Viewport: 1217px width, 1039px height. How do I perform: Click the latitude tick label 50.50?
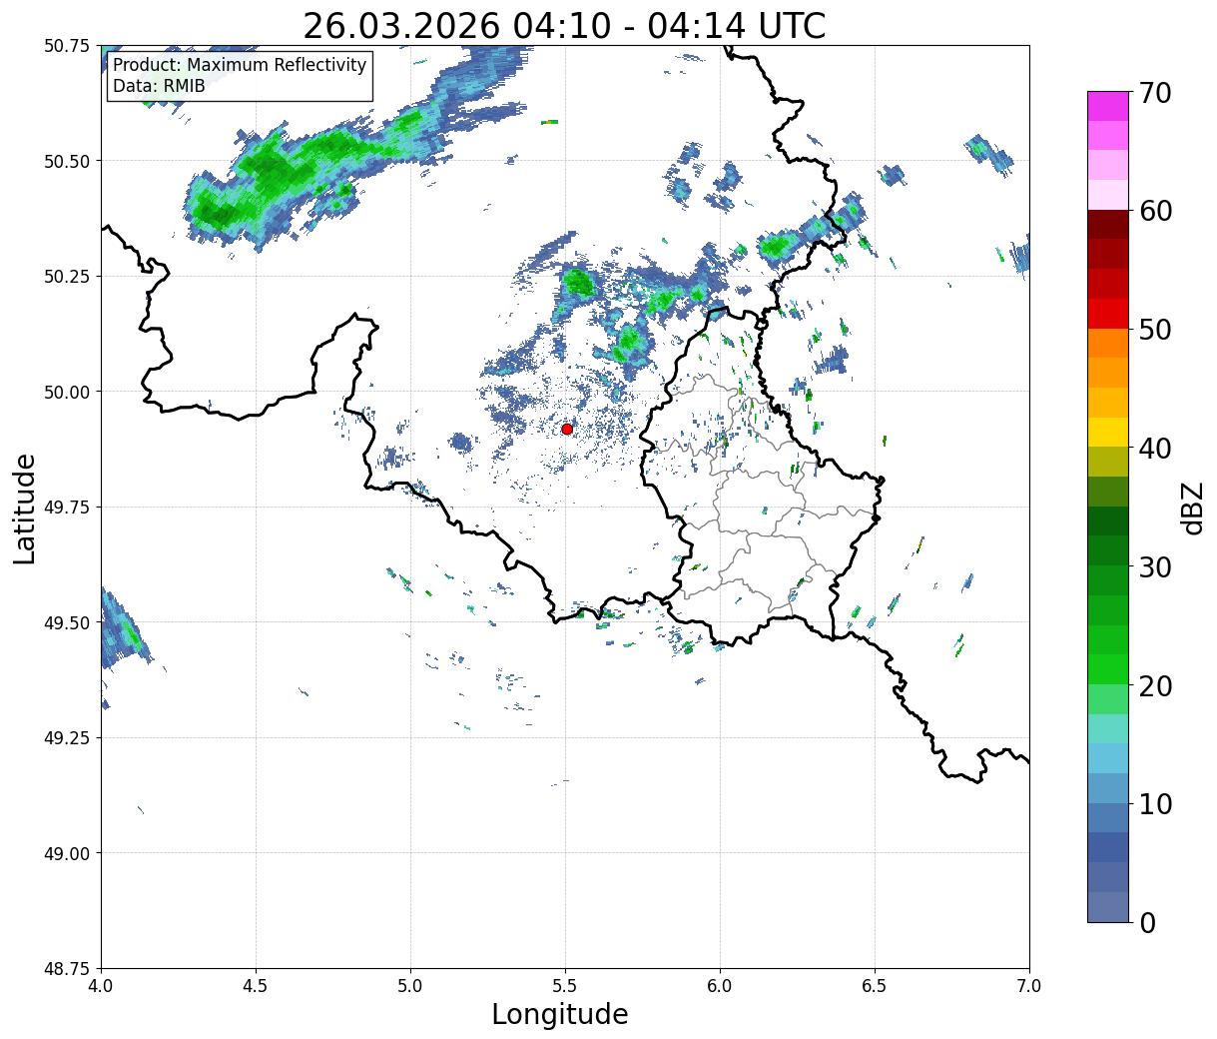[x=67, y=161]
